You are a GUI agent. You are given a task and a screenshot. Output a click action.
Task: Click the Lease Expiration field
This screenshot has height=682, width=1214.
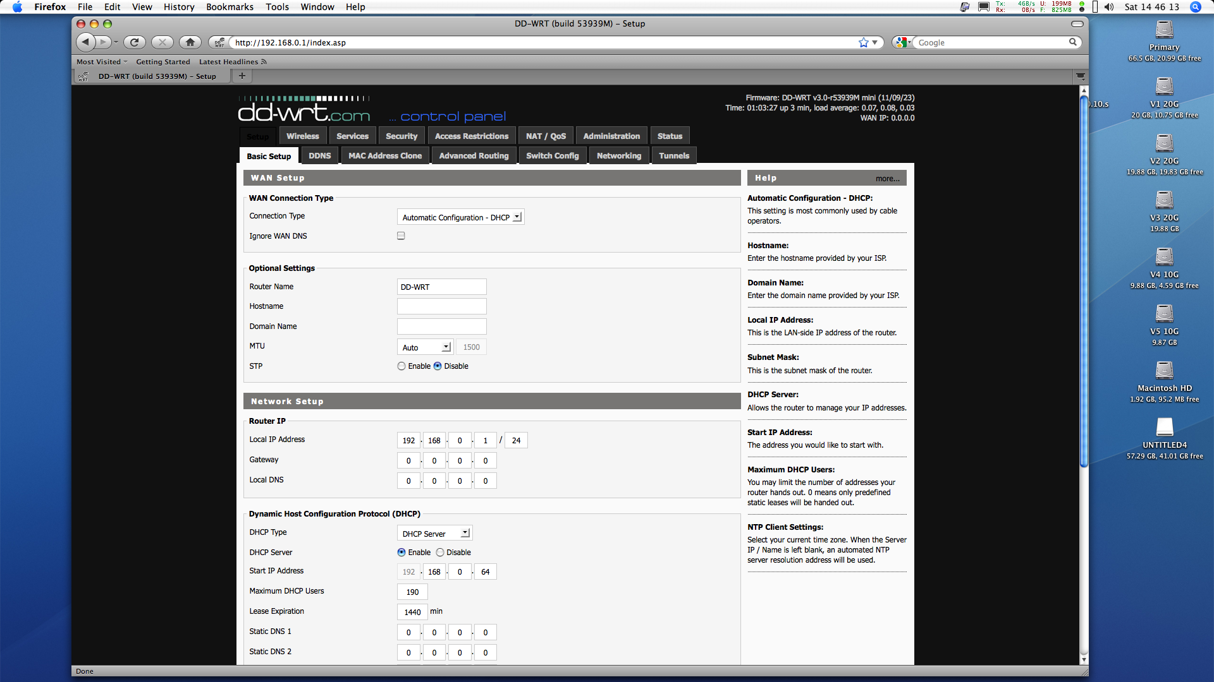pyautogui.click(x=412, y=612)
